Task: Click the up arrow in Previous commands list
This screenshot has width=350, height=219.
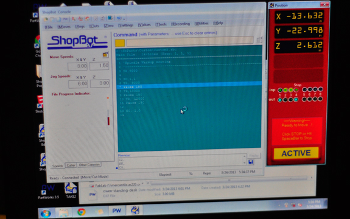Action: point(245,156)
